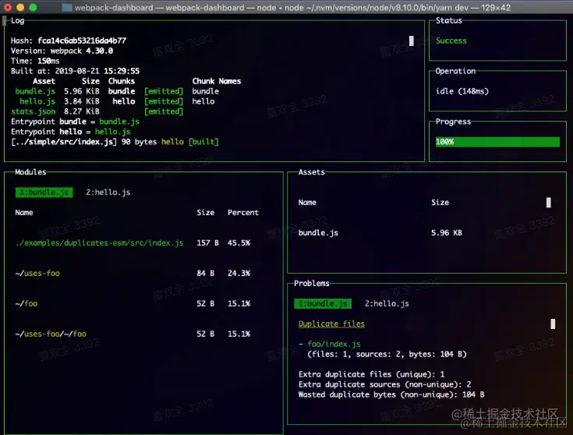Viewport: 573px width, 435px height.
Task: Click the Time: 150ms line
Action: coord(35,61)
